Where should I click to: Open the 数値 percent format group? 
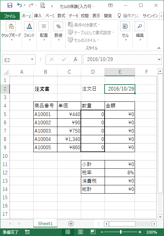coord(58,31)
